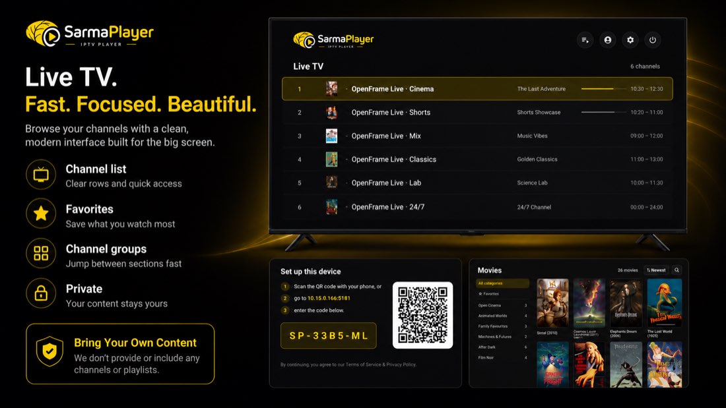Screen dimensions: 726x408
Task: Click the '09:00 – 12:00' time slot
Action: point(646,136)
